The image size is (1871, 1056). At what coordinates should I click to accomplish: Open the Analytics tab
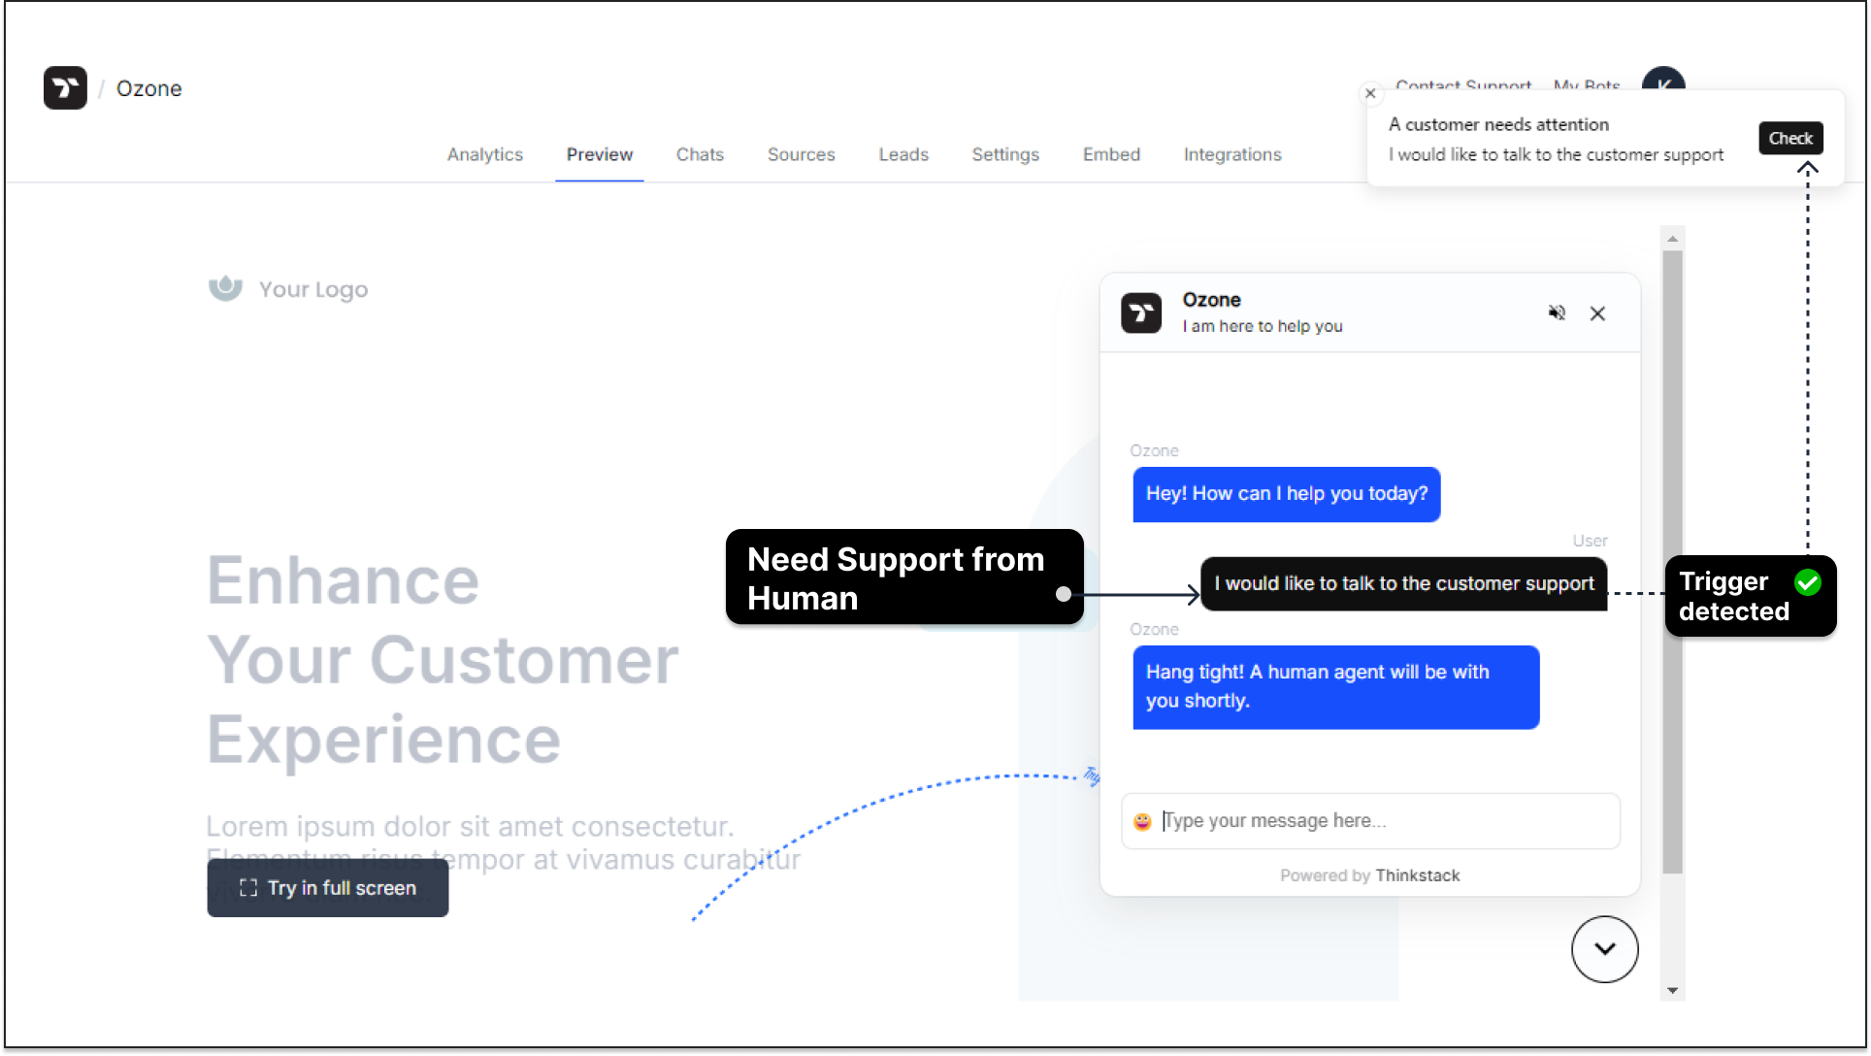pyautogui.click(x=486, y=154)
